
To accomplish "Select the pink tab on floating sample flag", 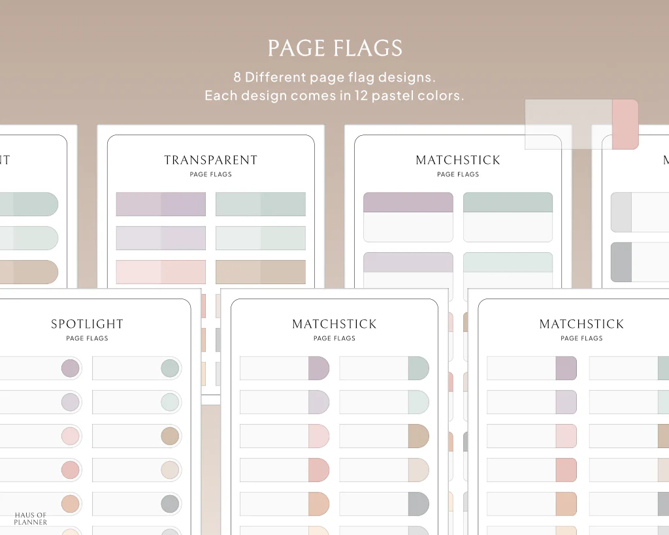I will (x=625, y=124).
